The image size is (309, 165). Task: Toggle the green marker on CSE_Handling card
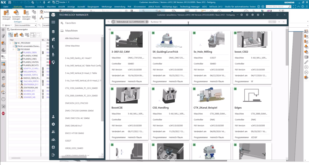click(x=153, y=89)
